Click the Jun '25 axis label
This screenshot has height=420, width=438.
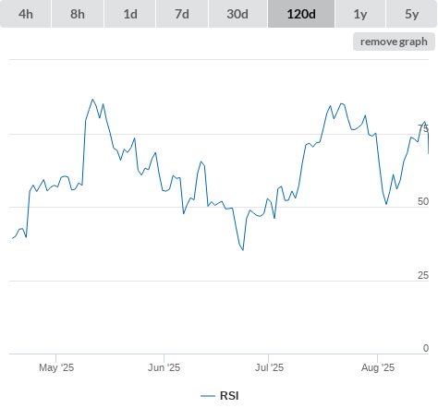point(164,367)
